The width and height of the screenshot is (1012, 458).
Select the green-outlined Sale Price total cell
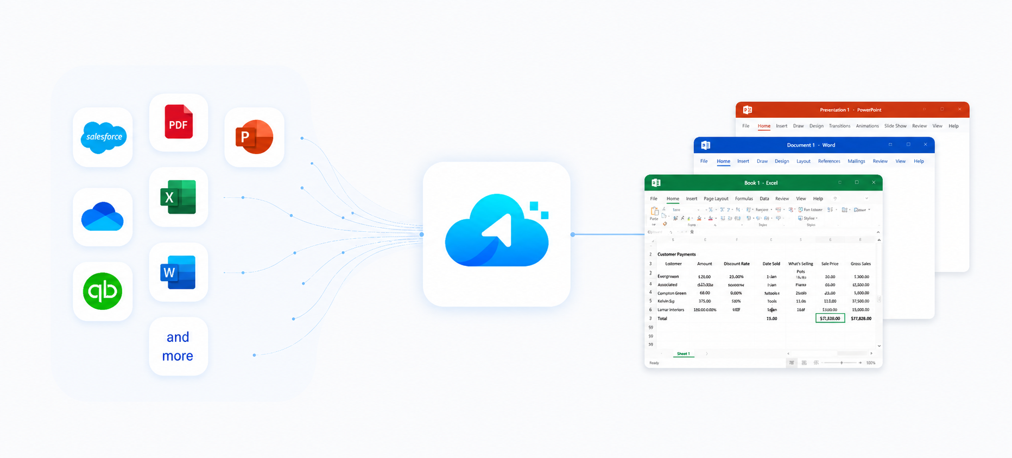pyautogui.click(x=830, y=319)
